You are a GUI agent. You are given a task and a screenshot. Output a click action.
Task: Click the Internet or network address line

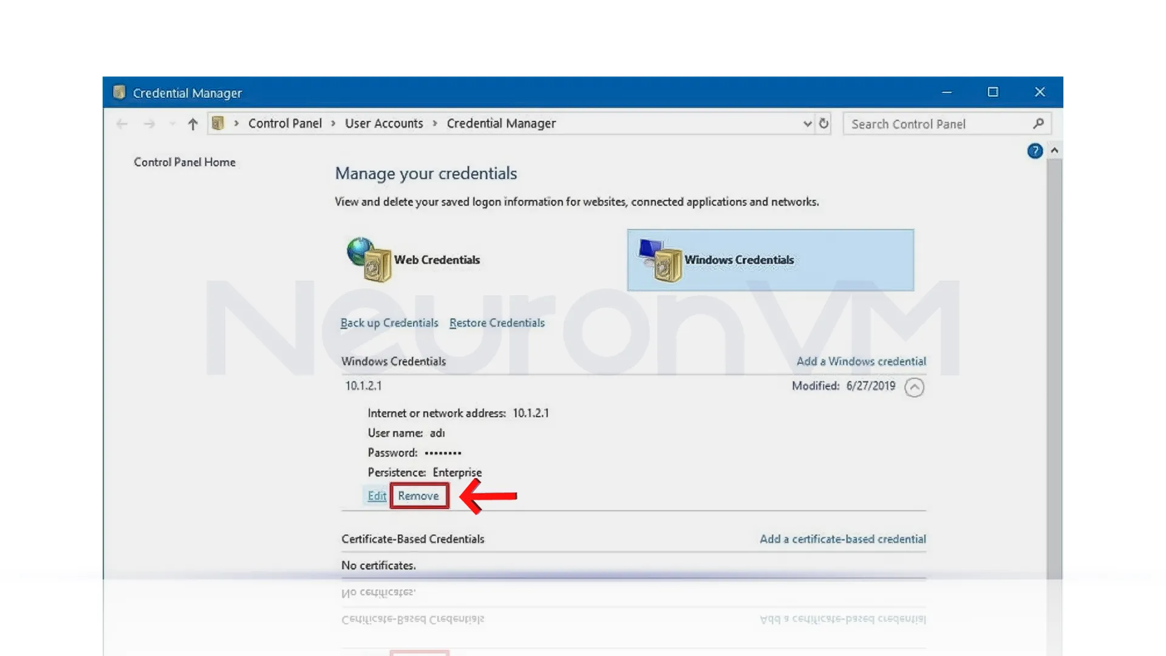[458, 413]
